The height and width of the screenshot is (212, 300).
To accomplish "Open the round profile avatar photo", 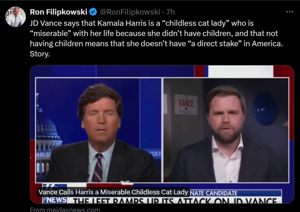I will pos(16,17).
